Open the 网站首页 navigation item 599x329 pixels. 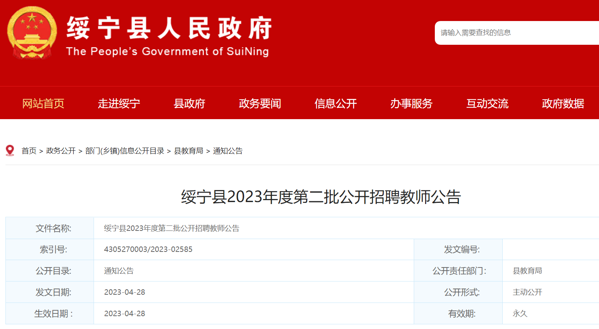pyautogui.click(x=43, y=104)
